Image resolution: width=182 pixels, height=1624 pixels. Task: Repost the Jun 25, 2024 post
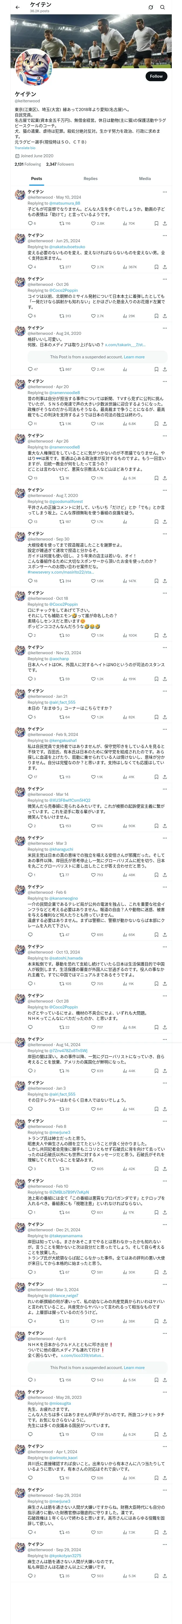[x=65, y=267]
